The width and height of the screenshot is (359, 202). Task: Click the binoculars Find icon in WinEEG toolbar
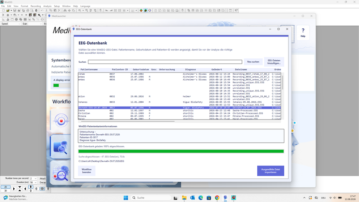(x=65, y=10)
